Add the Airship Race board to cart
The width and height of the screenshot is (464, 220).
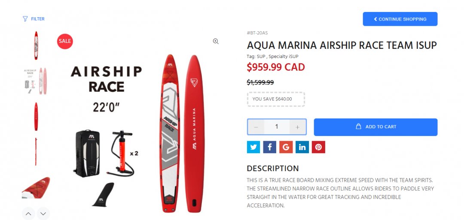375,127
